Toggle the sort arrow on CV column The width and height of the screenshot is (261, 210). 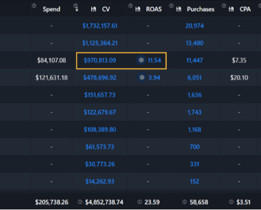click(77, 10)
